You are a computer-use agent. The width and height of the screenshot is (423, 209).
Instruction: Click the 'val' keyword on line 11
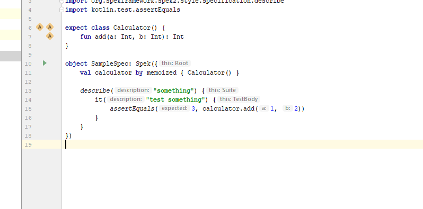click(85, 72)
